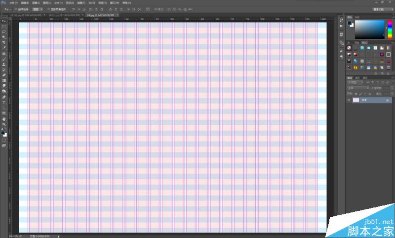Select the Move tool
Image resolution: width=395 pixels, height=238 pixels.
pyautogui.click(x=4, y=21)
